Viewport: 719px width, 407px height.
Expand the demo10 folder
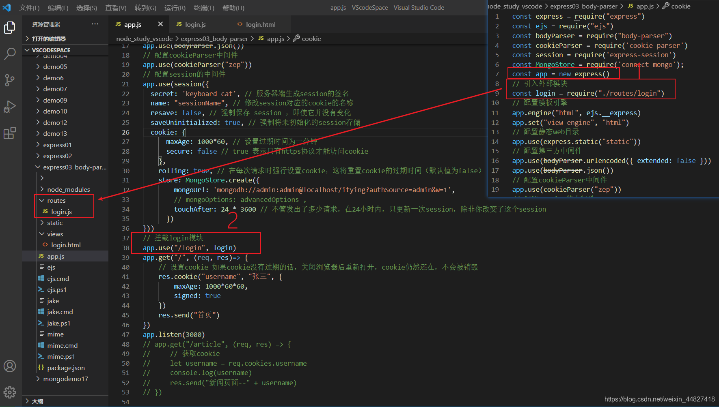tap(65, 111)
